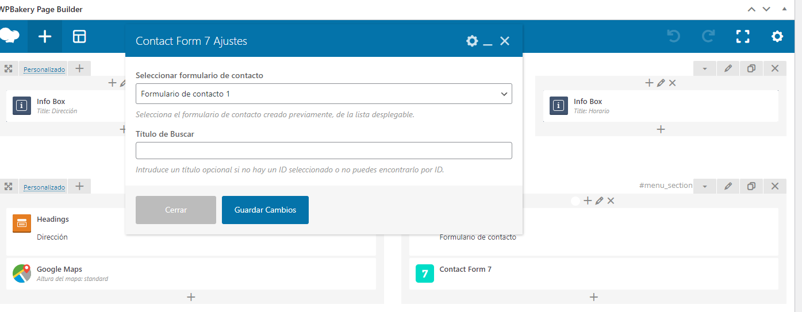This screenshot has height=312, width=802.
Task: Append element below the Horario Info Box
Action: [661, 129]
